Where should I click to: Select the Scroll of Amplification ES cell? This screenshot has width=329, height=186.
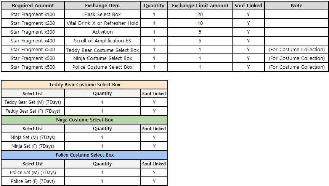[x=103, y=41]
